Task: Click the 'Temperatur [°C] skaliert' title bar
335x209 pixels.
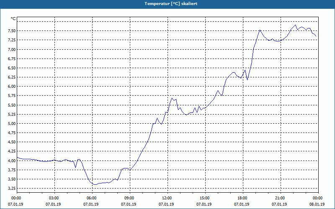Action: (167, 4)
